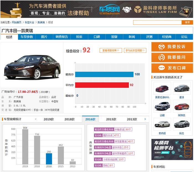
Task: Click the 2013 bar showing 83
Action: coord(73,163)
